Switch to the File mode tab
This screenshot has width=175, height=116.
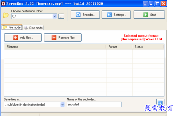12,27
